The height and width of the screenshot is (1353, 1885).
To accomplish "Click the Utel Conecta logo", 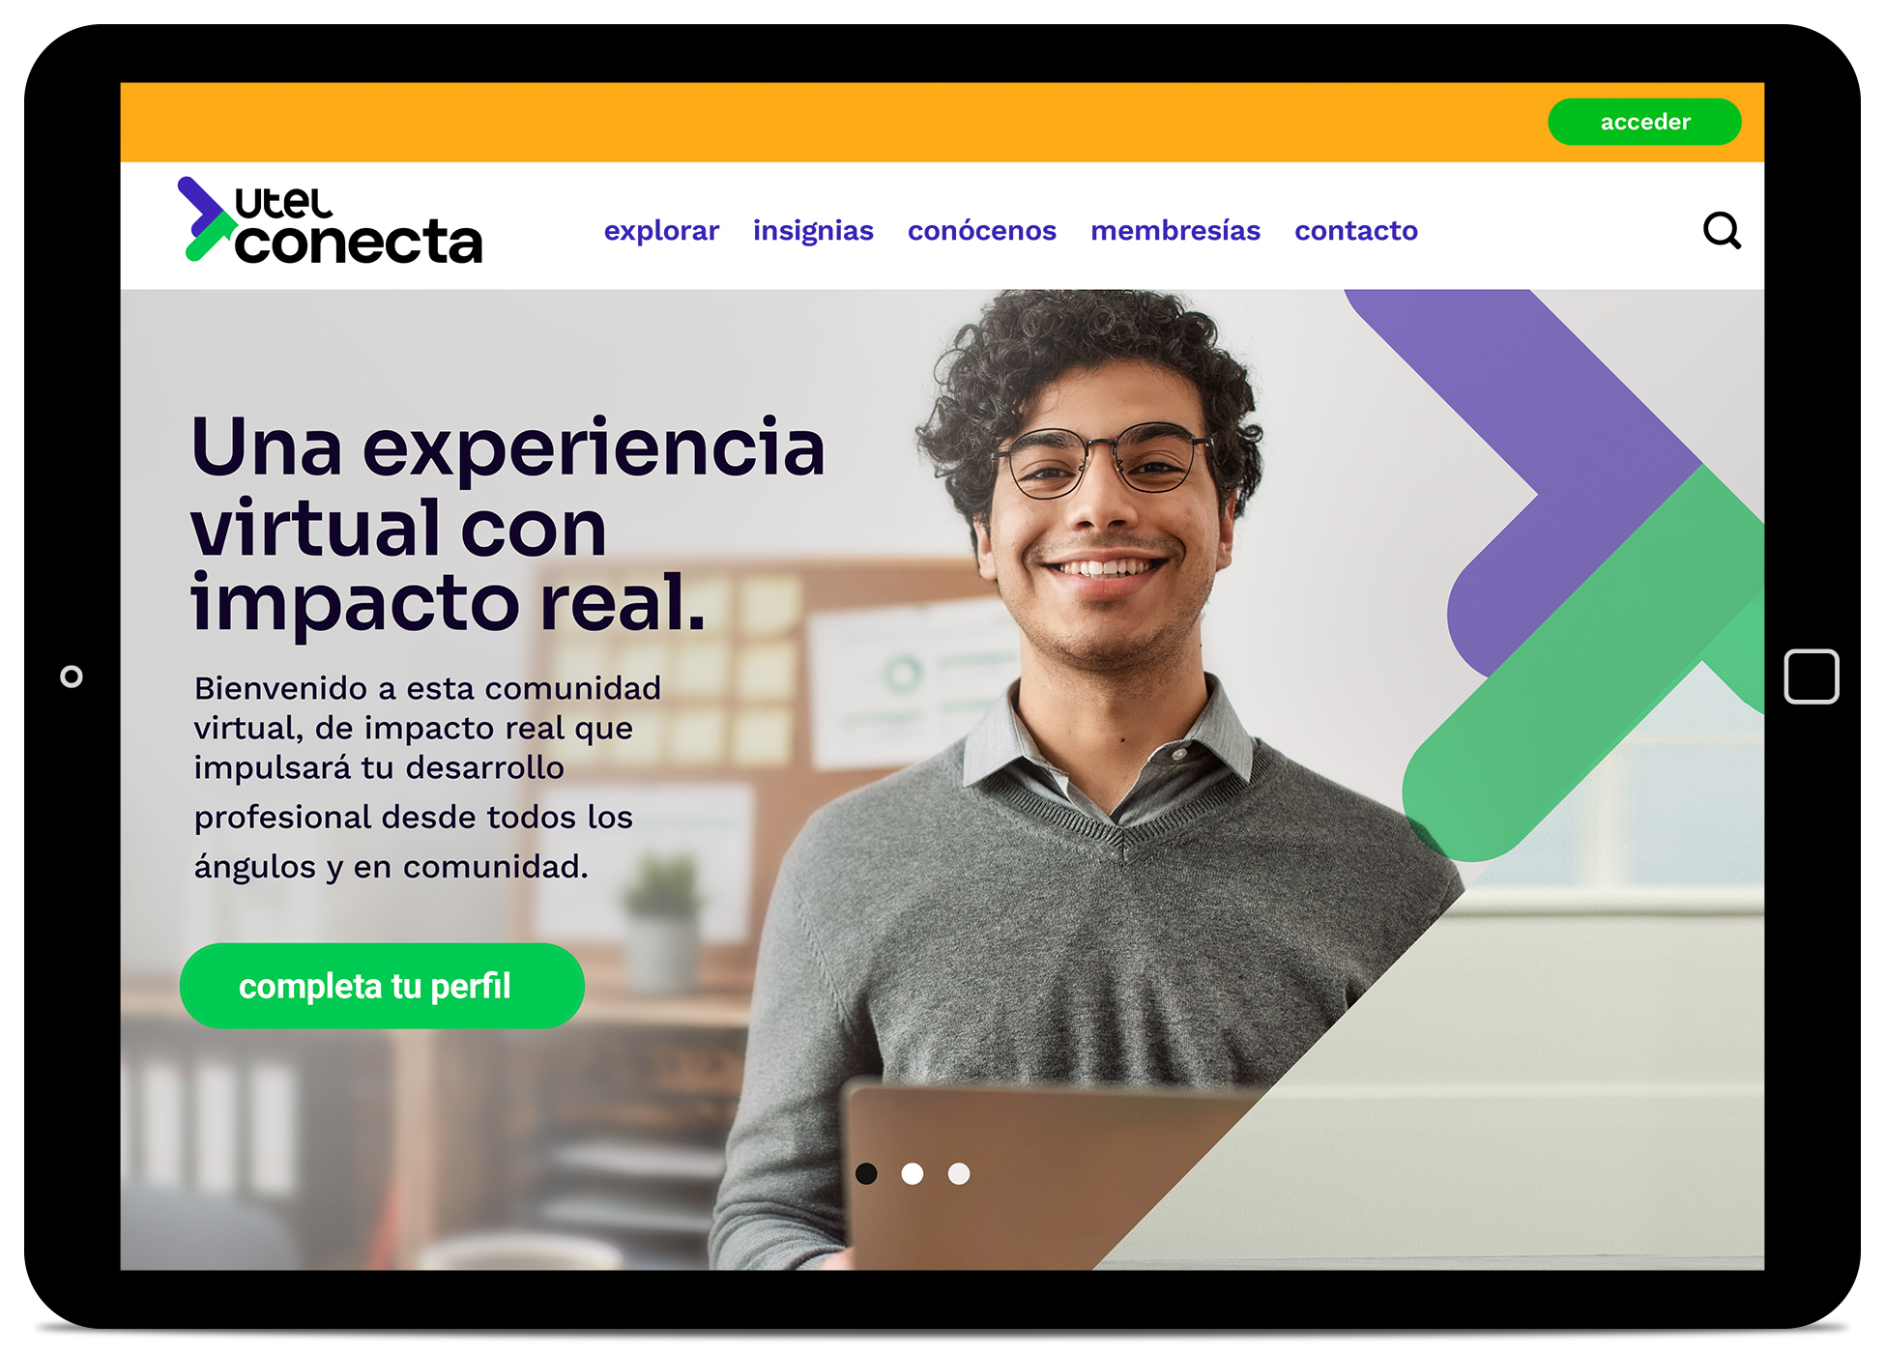I will pyautogui.click(x=330, y=221).
